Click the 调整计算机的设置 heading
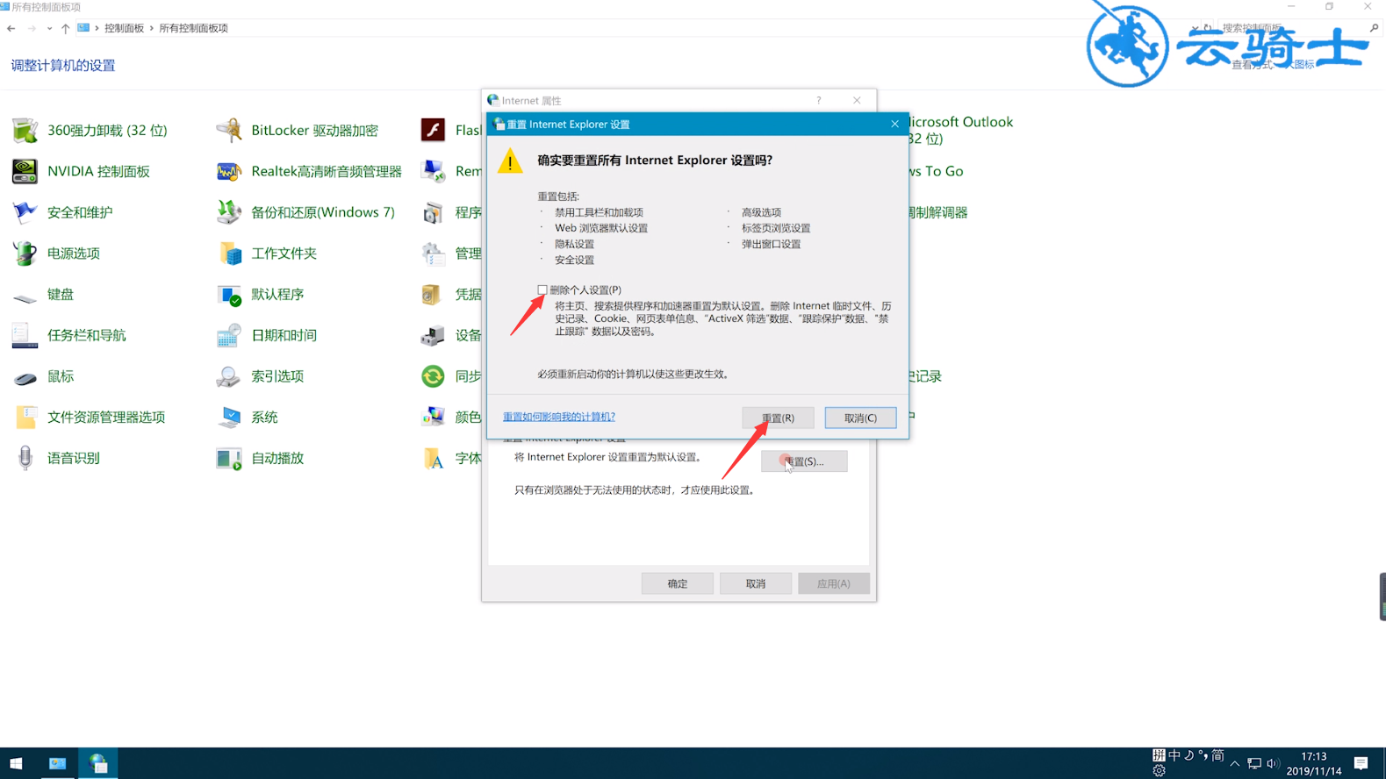Viewport: 1386px width, 779px height. pyautogui.click(x=63, y=65)
